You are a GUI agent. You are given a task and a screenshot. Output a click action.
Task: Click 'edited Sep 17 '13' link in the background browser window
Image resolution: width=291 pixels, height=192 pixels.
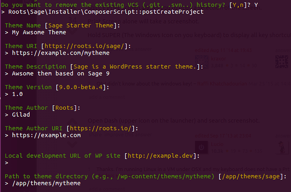tap(223, 136)
